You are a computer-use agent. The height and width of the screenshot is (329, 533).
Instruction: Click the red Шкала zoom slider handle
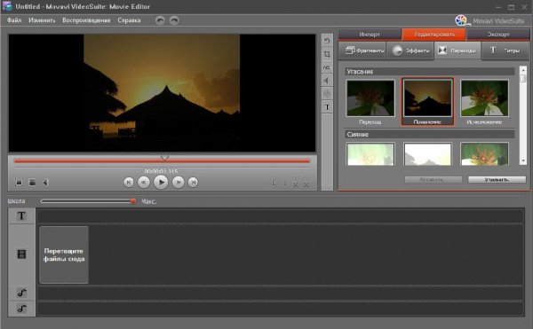click(x=133, y=201)
